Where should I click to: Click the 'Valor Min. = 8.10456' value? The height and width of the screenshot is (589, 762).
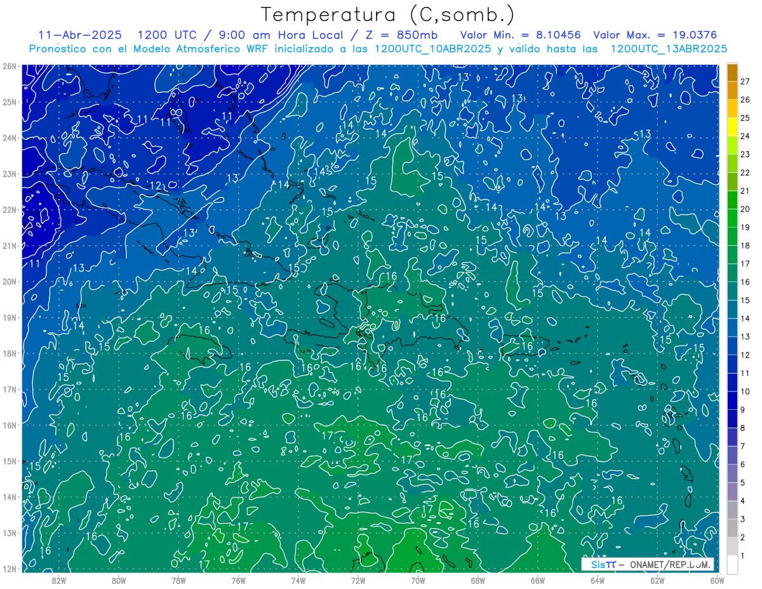[521, 35]
